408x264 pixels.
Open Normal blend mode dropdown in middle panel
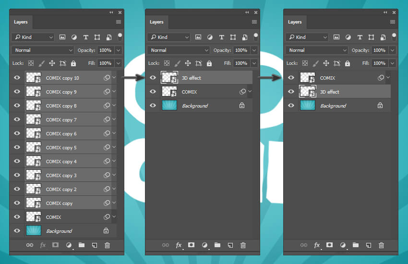[x=179, y=50]
